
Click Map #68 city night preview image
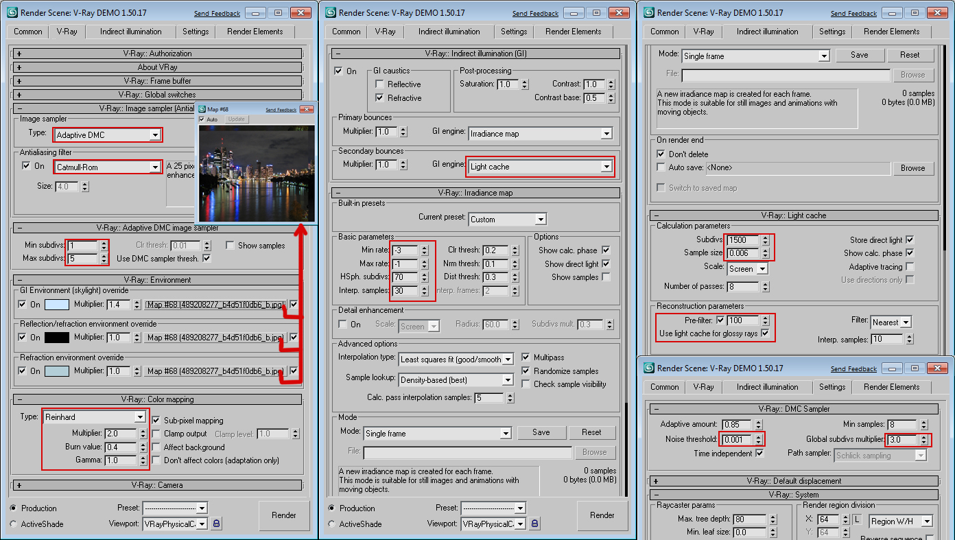[257, 172]
